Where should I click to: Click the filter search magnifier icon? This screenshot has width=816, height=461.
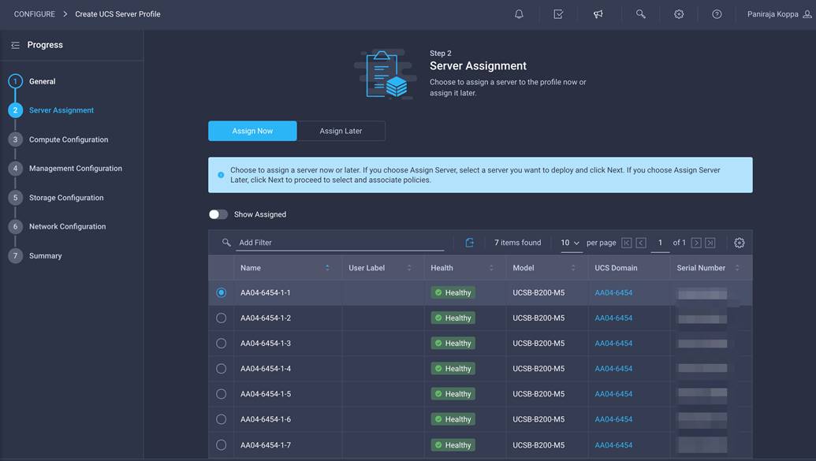coord(225,243)
